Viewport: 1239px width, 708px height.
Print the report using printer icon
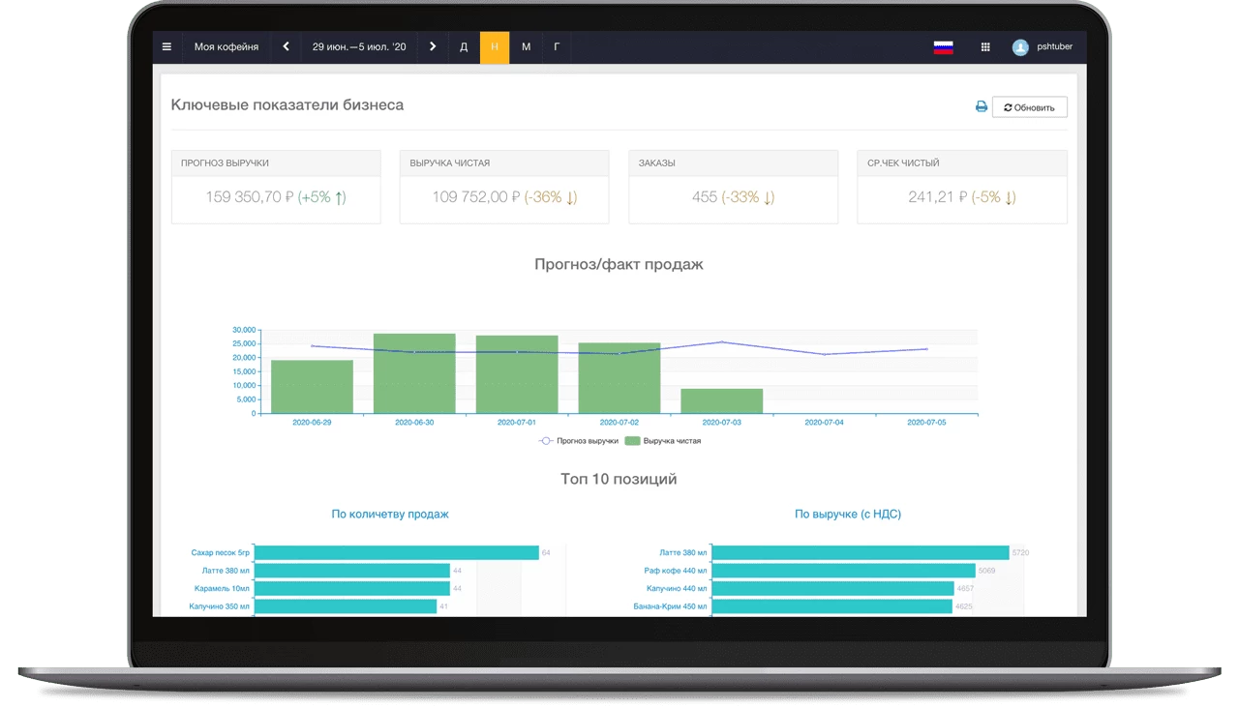tap(981, 107)
